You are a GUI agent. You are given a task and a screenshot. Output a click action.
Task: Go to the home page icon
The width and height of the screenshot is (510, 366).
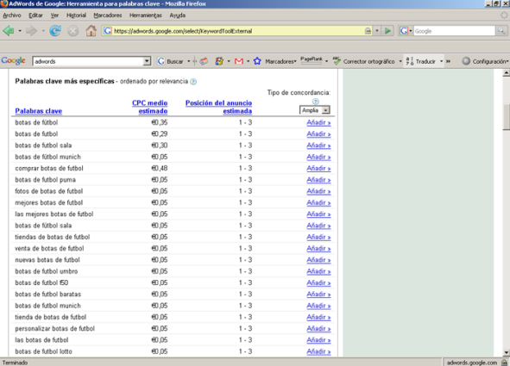pos(91,31)
